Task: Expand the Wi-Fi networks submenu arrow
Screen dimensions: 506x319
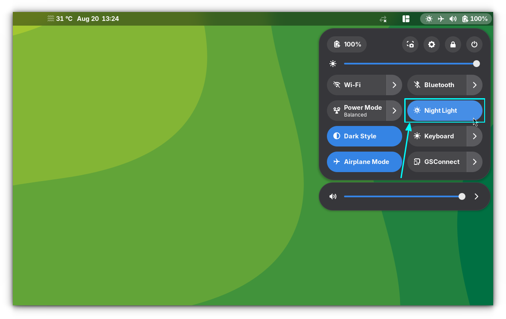Action: pos(394,85)
